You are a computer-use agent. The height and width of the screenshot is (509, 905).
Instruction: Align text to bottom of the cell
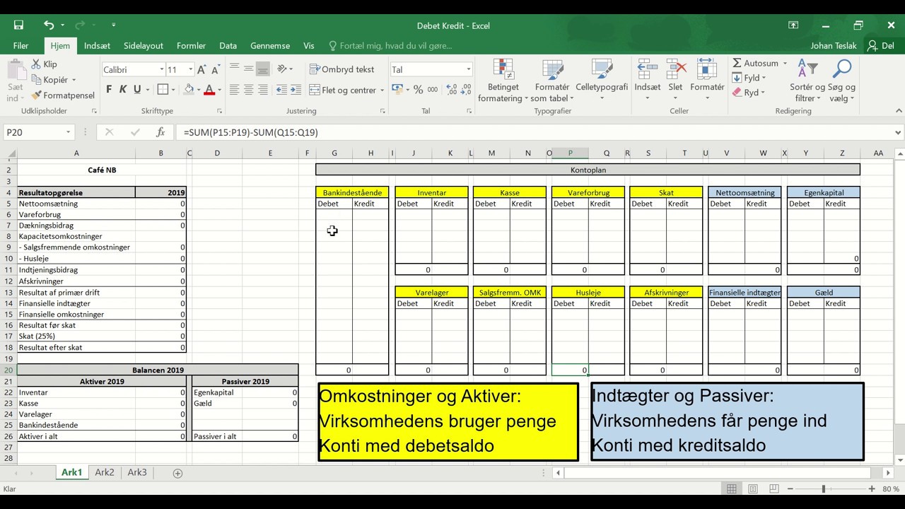[x=263, y=69]
